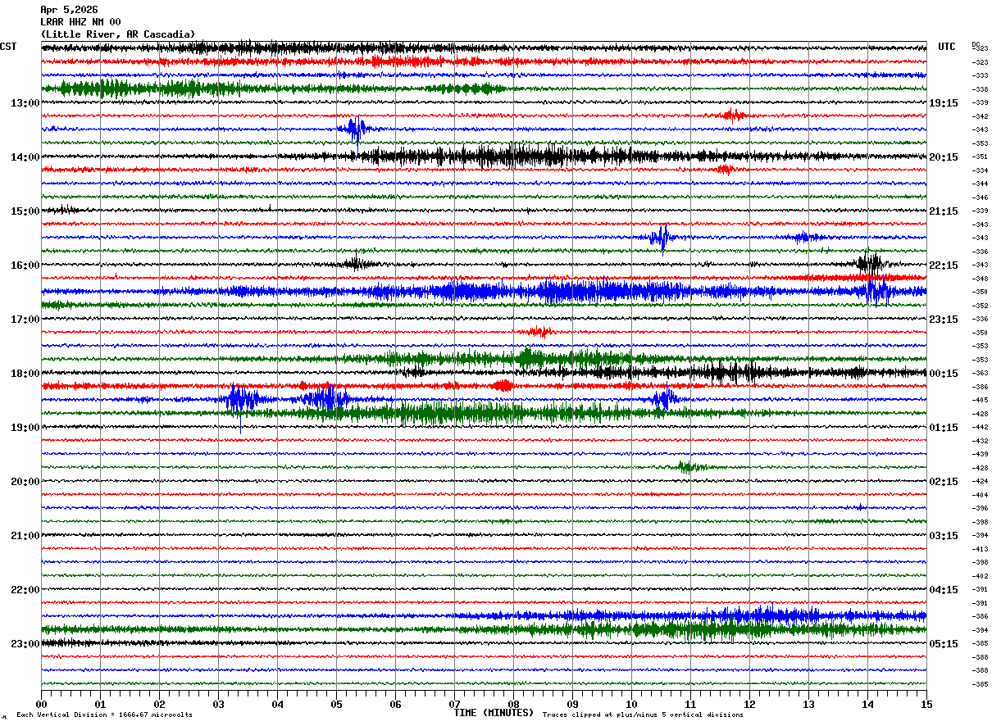This screenshot has height=726, width=992.
Task: Click 'Each Vertical Division = 1666.67 microvolts' note
Action: 104,715
